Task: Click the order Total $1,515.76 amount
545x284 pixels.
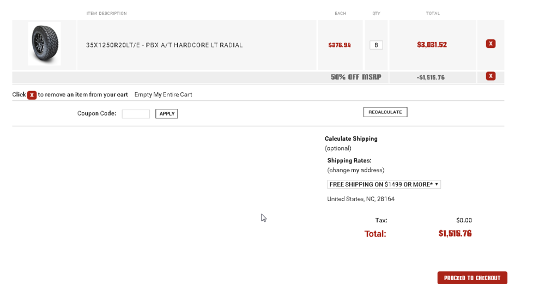Action: pos(455,234)
